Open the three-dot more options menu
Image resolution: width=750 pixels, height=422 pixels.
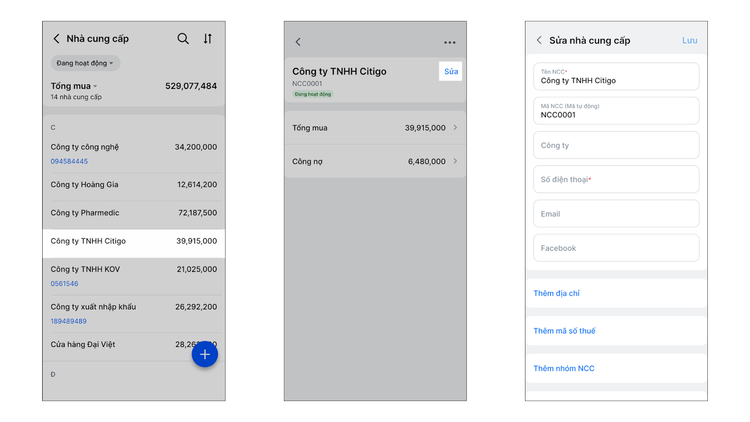[450, 42]
